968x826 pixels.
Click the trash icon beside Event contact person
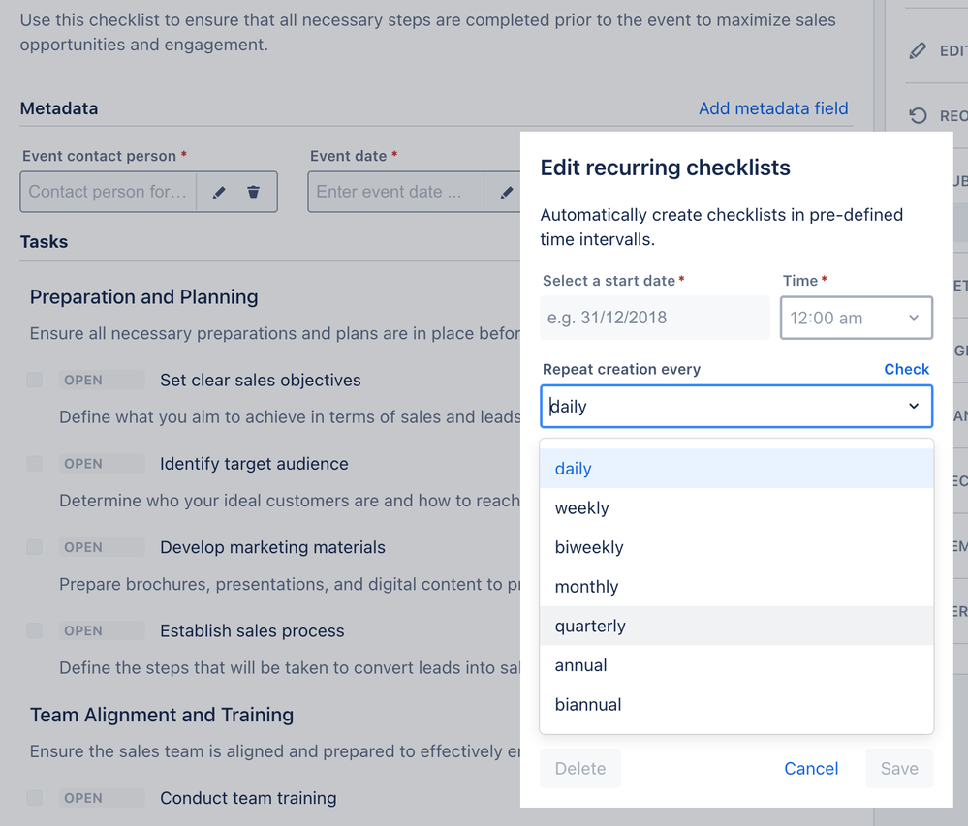(253, 192)
